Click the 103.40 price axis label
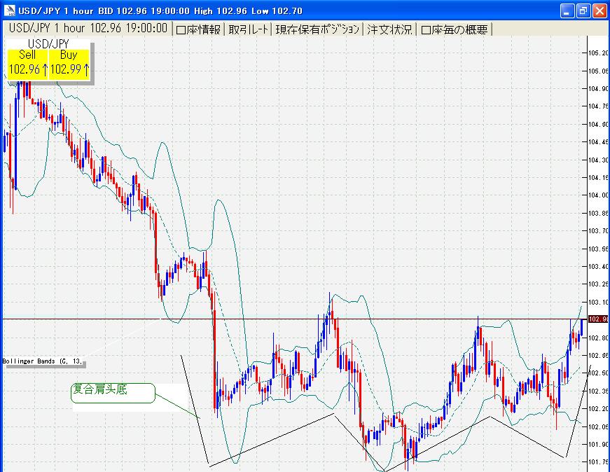The width and height of the screenshot is (610, 472). tap(598, 267)
